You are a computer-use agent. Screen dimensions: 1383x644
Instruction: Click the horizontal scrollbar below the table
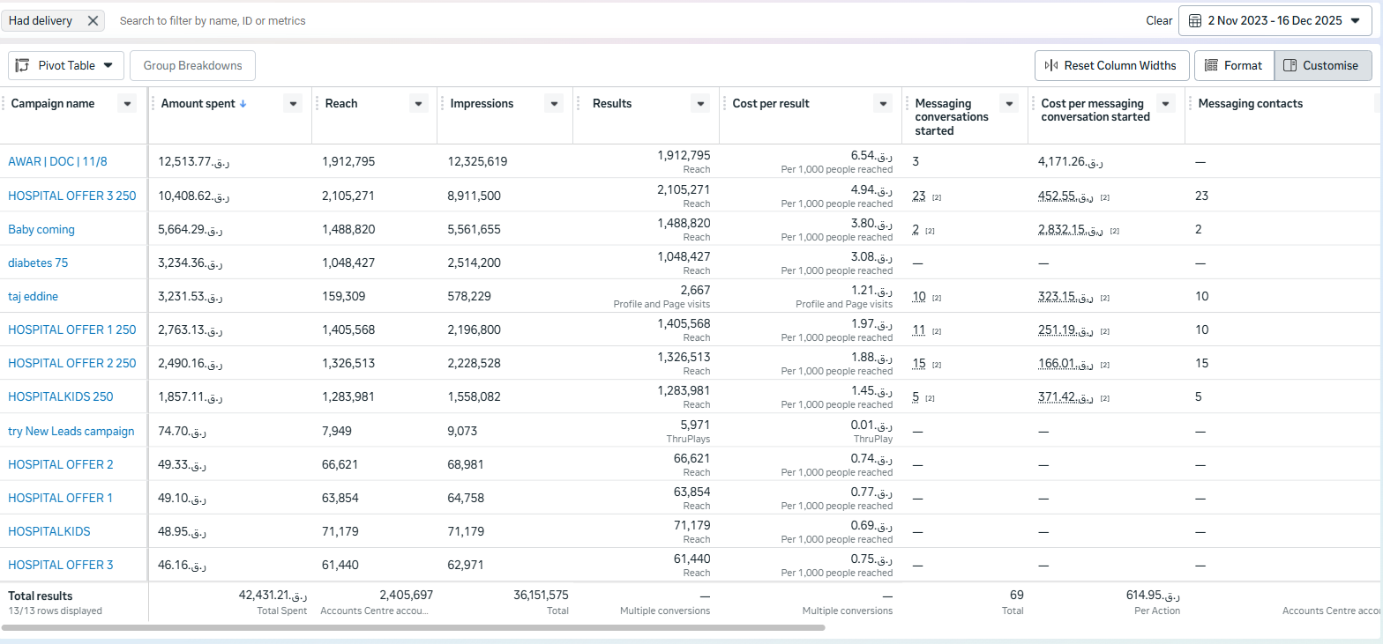click(x=413, y=628)
